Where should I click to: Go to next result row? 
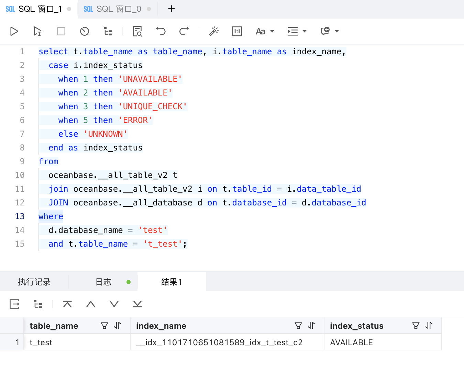click(x=114, y=304)
